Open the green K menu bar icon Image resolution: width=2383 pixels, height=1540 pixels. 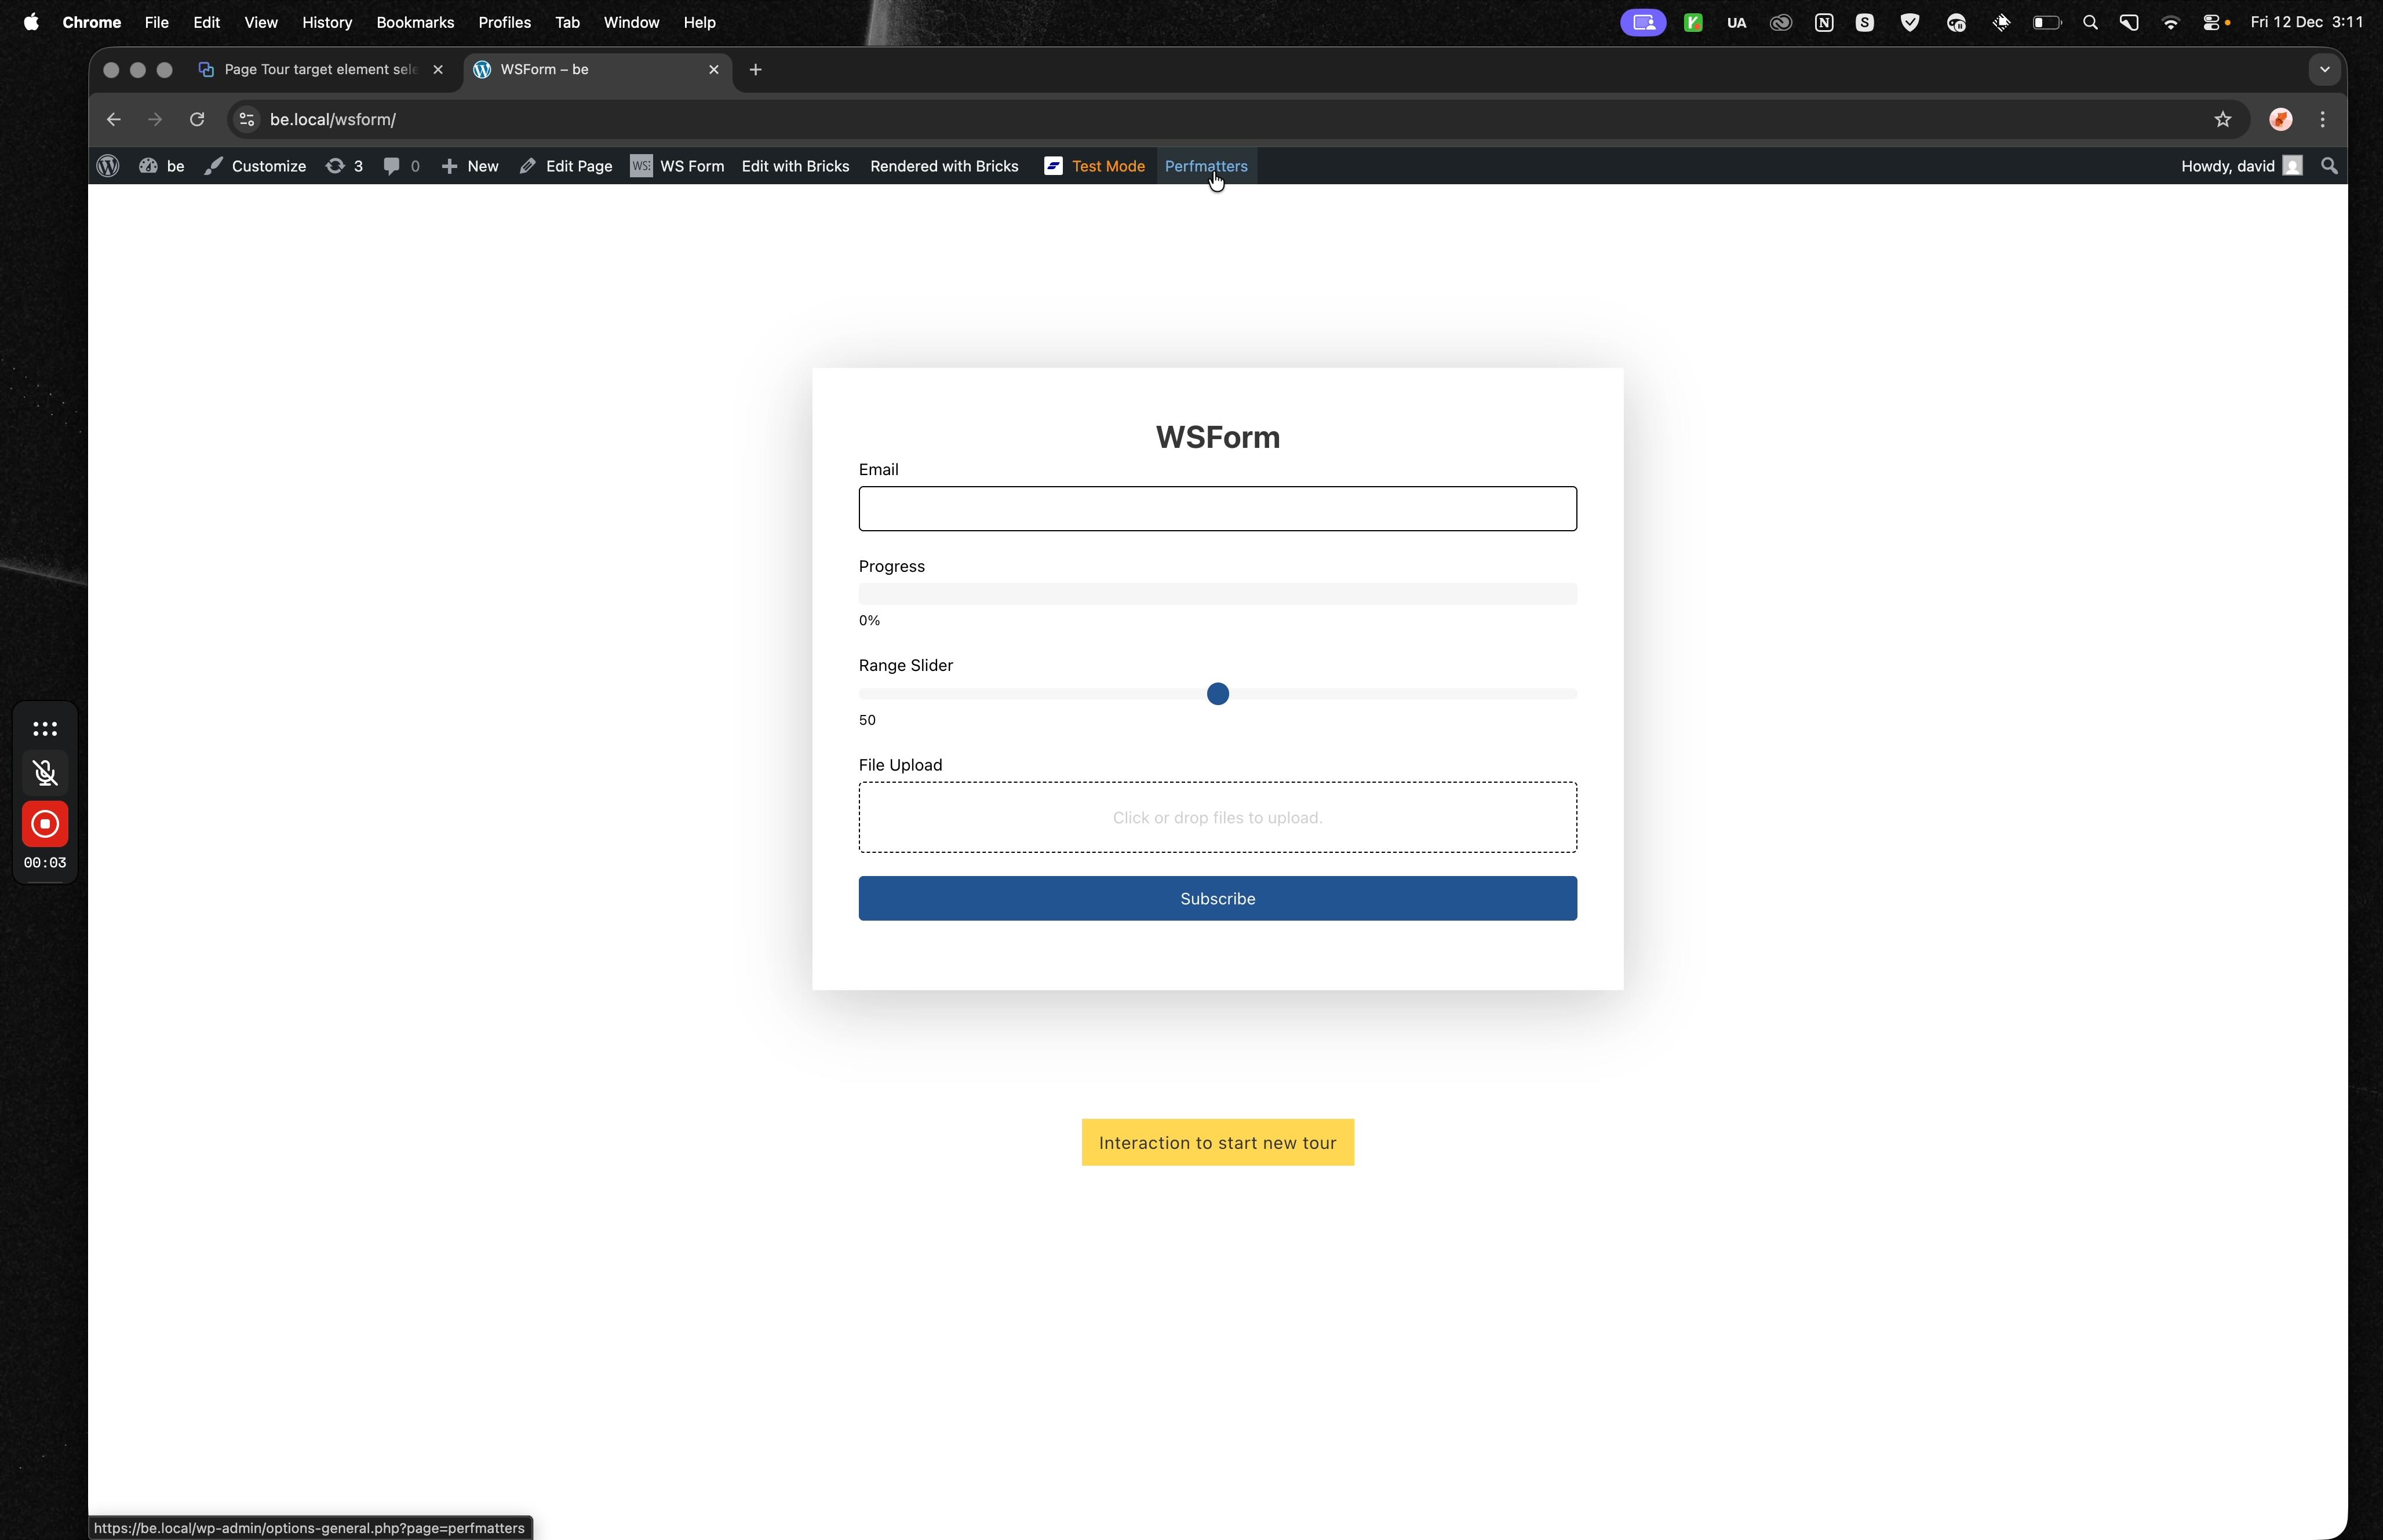[x=1692, y=22]
